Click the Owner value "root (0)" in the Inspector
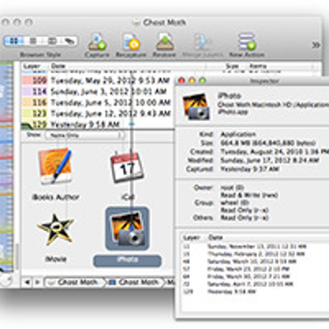Screen dimensions: 329x329 [x=232, y=187]
